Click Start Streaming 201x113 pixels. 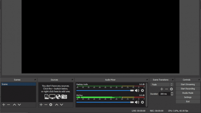pos(188,85)
